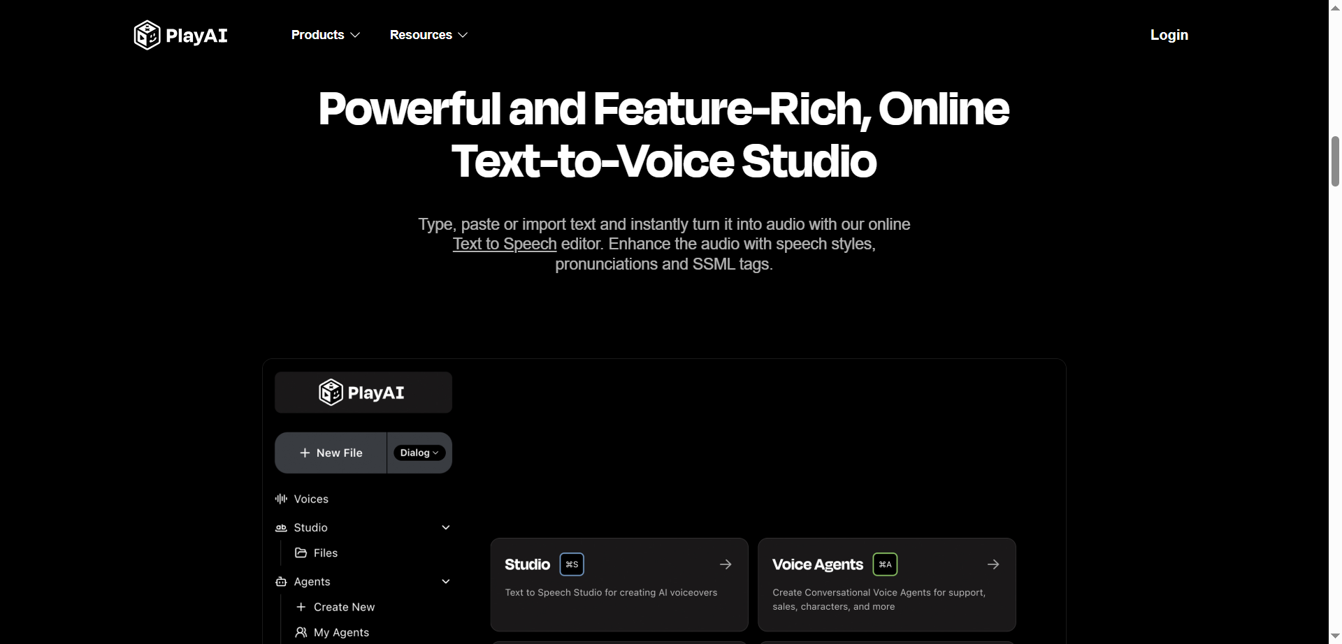1342x644 pixels.
Task: Collapse the Studio section with its chevron
Action: click(446, 527)
